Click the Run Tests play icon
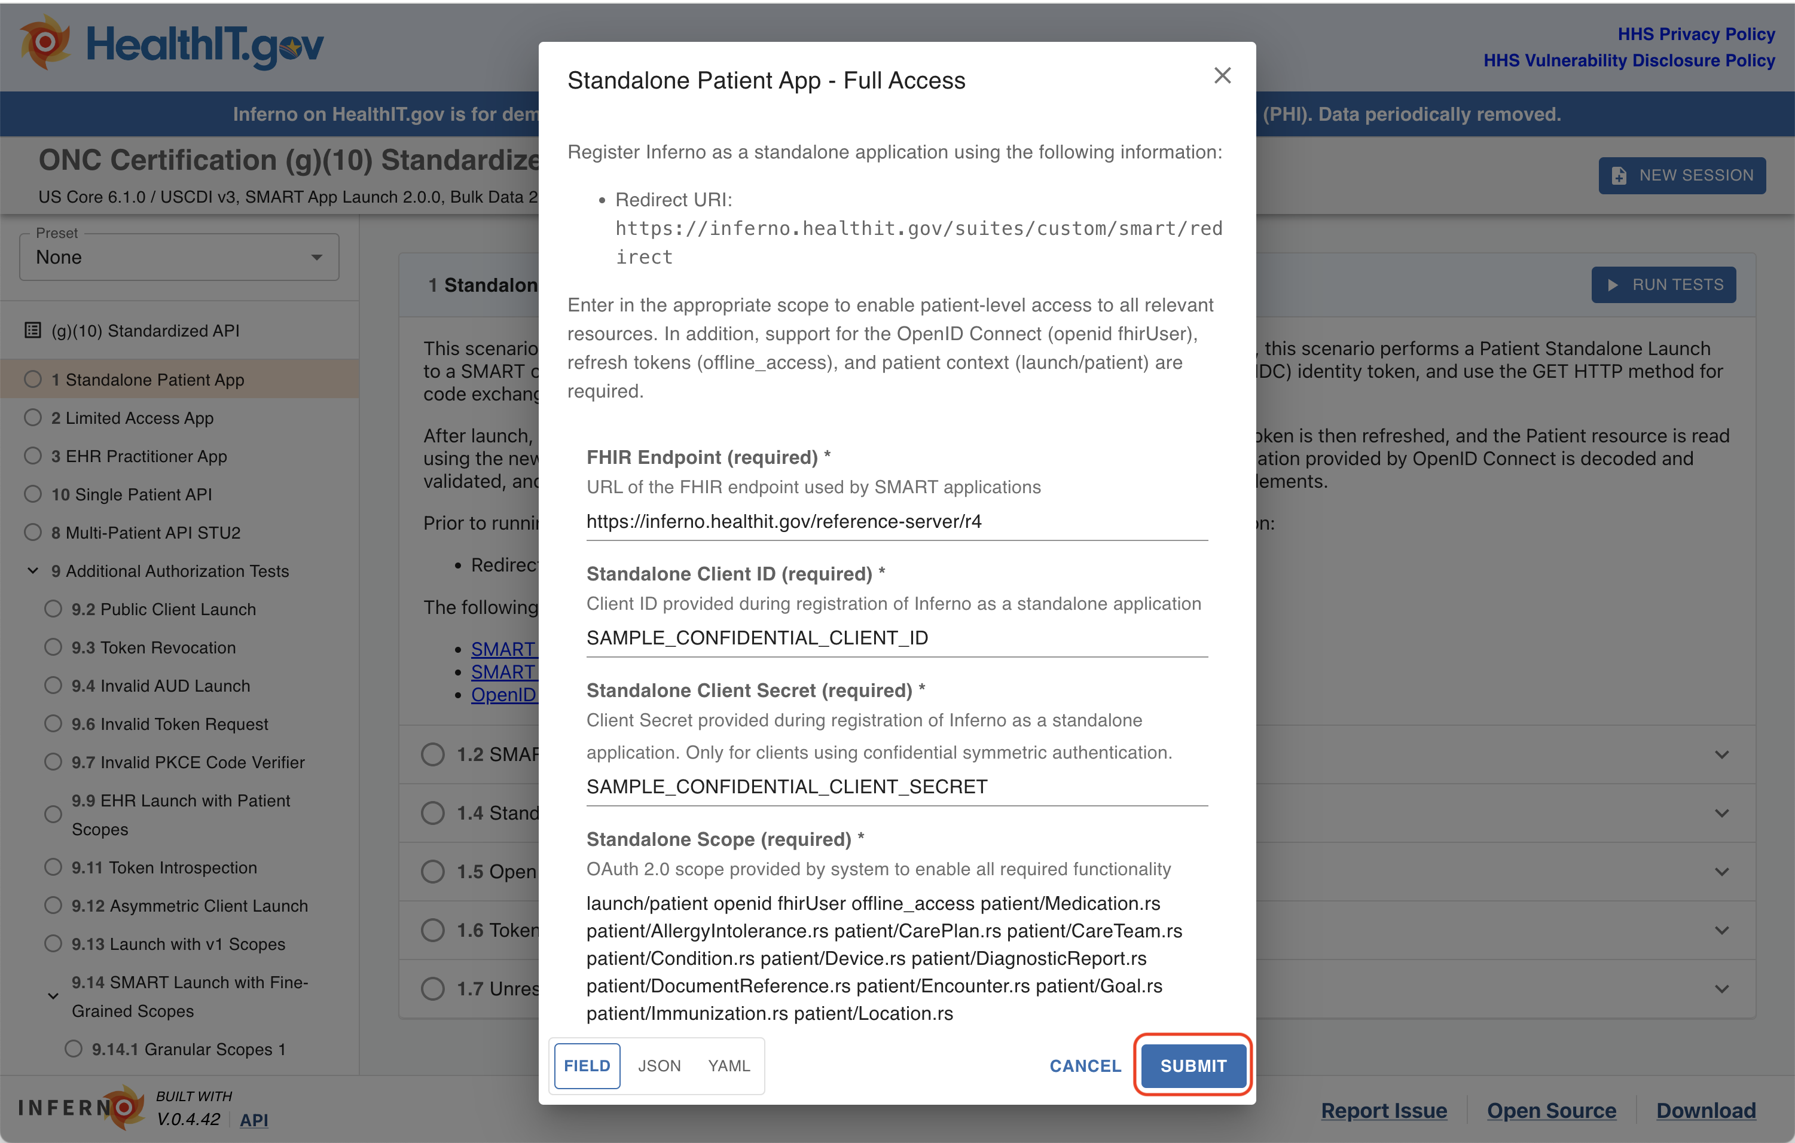 pos(1613,285)
